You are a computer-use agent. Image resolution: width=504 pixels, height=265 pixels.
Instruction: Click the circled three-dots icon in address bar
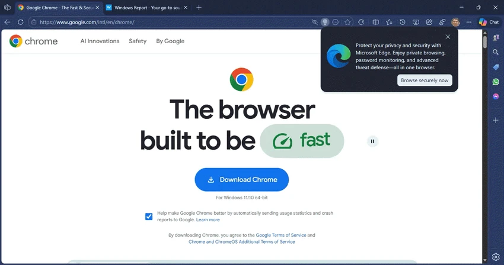coord(335,22)
